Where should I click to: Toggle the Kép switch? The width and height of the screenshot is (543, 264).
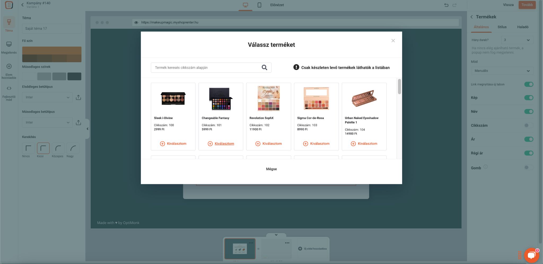tap(529, 98)
